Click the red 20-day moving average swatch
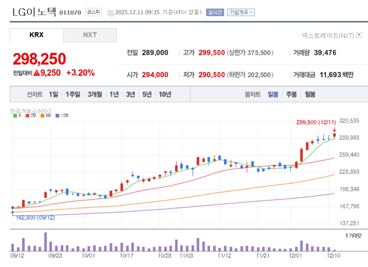This screenshot has width=368, height=267. pyautogui.click(x=27, y=115)
